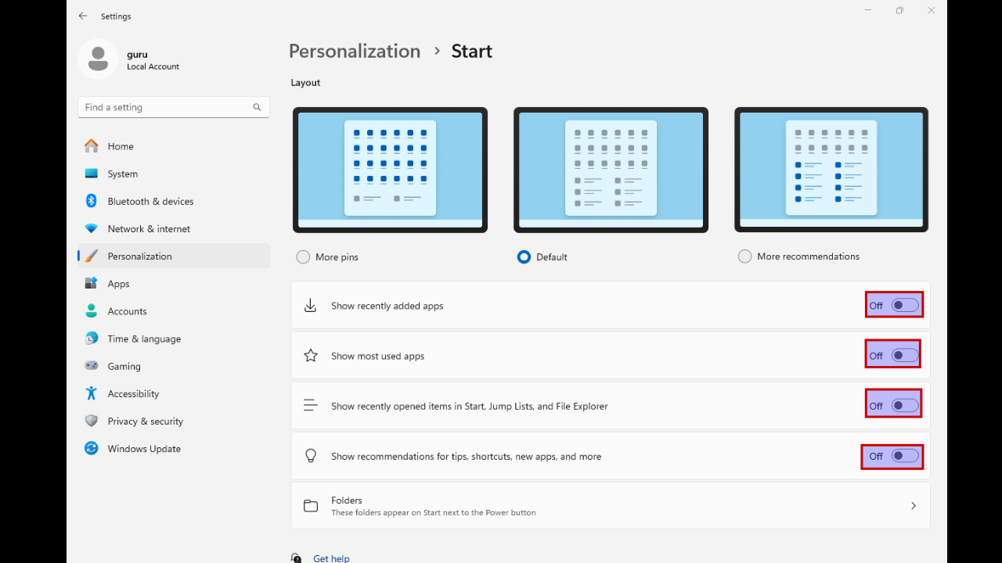Click the Gaming controller icon

92,366
